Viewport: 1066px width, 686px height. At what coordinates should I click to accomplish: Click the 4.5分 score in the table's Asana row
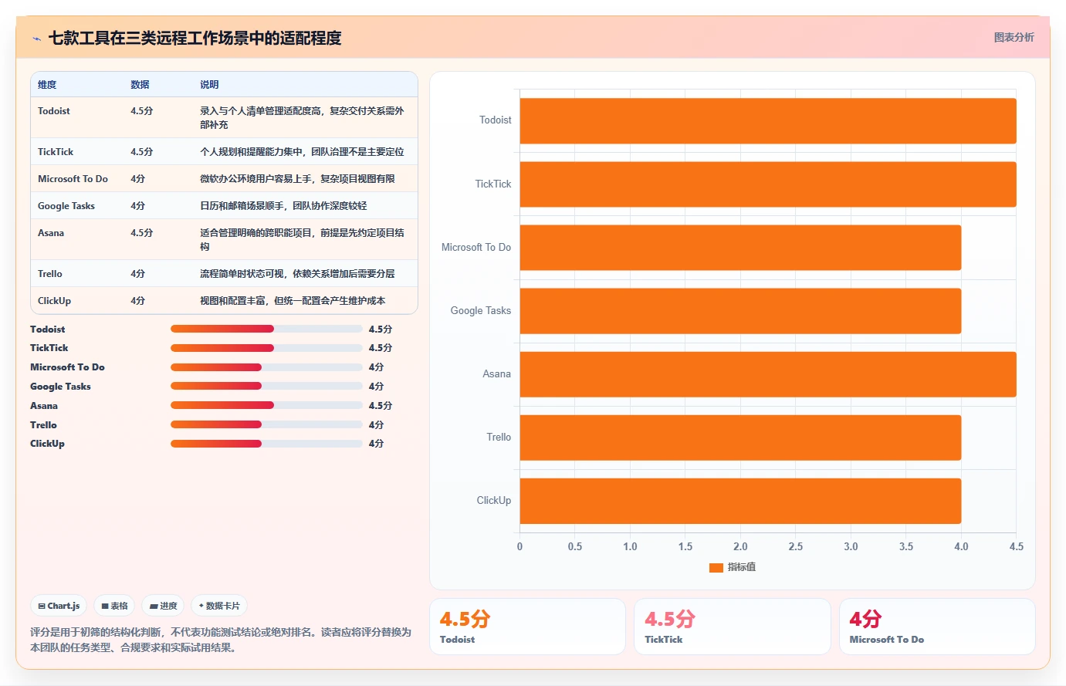pos(142,233)
